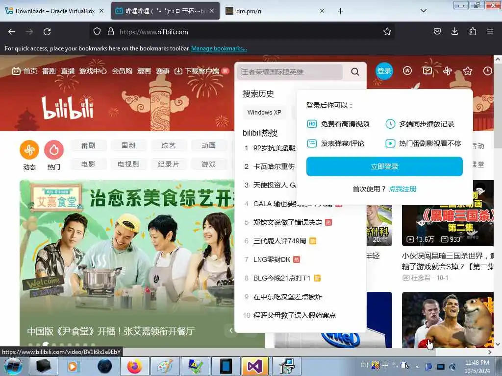Screen dimensions: 502x376
Task: Open the Paint palette taskbar icon
Action: coord(165,366)
